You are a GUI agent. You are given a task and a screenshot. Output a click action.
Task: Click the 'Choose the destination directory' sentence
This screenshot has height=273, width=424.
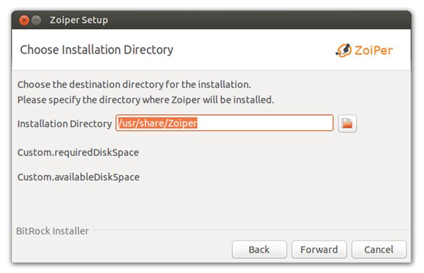coord(134,85)
